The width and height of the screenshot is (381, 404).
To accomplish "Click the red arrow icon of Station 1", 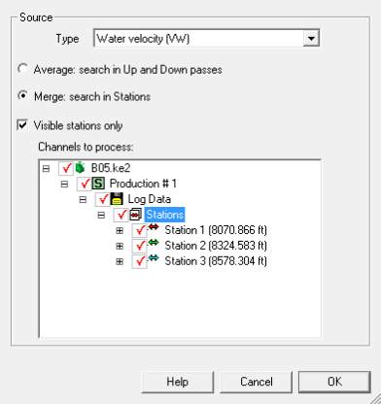I will point(154,227).
